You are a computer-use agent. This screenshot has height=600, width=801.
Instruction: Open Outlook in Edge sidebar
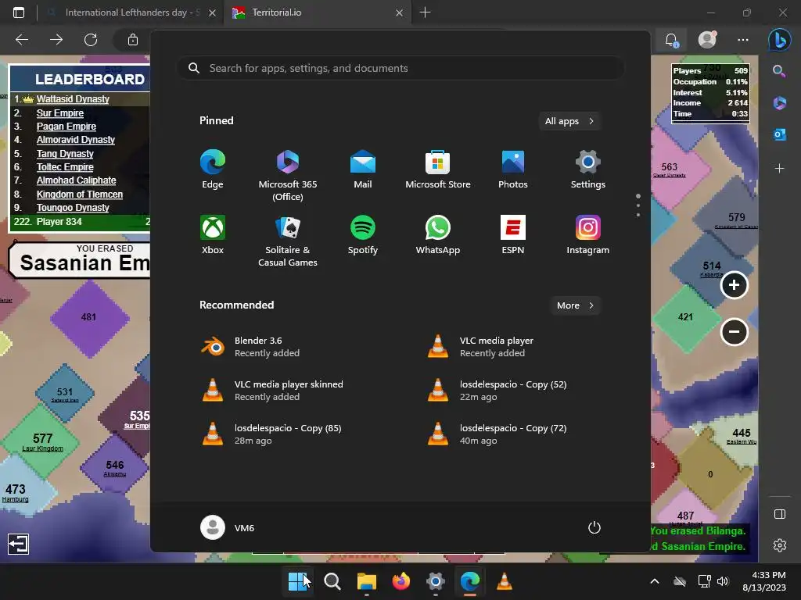click(x=780, y=134)
